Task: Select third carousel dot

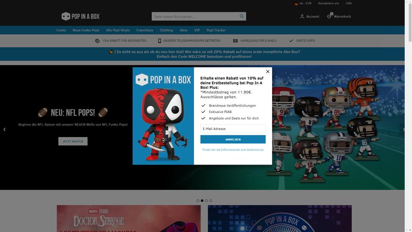Action: [206, 201]
